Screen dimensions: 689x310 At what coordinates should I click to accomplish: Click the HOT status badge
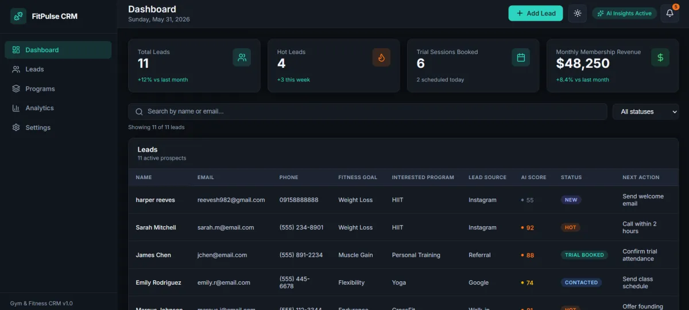pyautogui.click(x=571, y=228)
